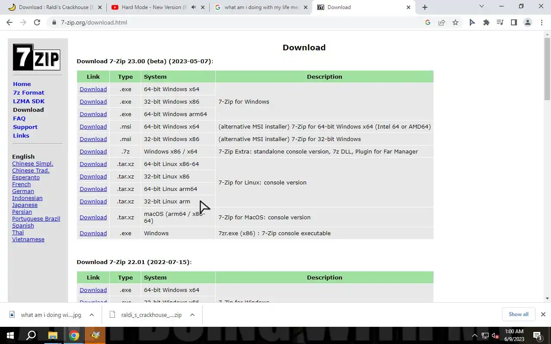Expand options for raldi_s_crackhouse zip download
The height and width of the screenshot is (344, 551).
pos(192,315)
